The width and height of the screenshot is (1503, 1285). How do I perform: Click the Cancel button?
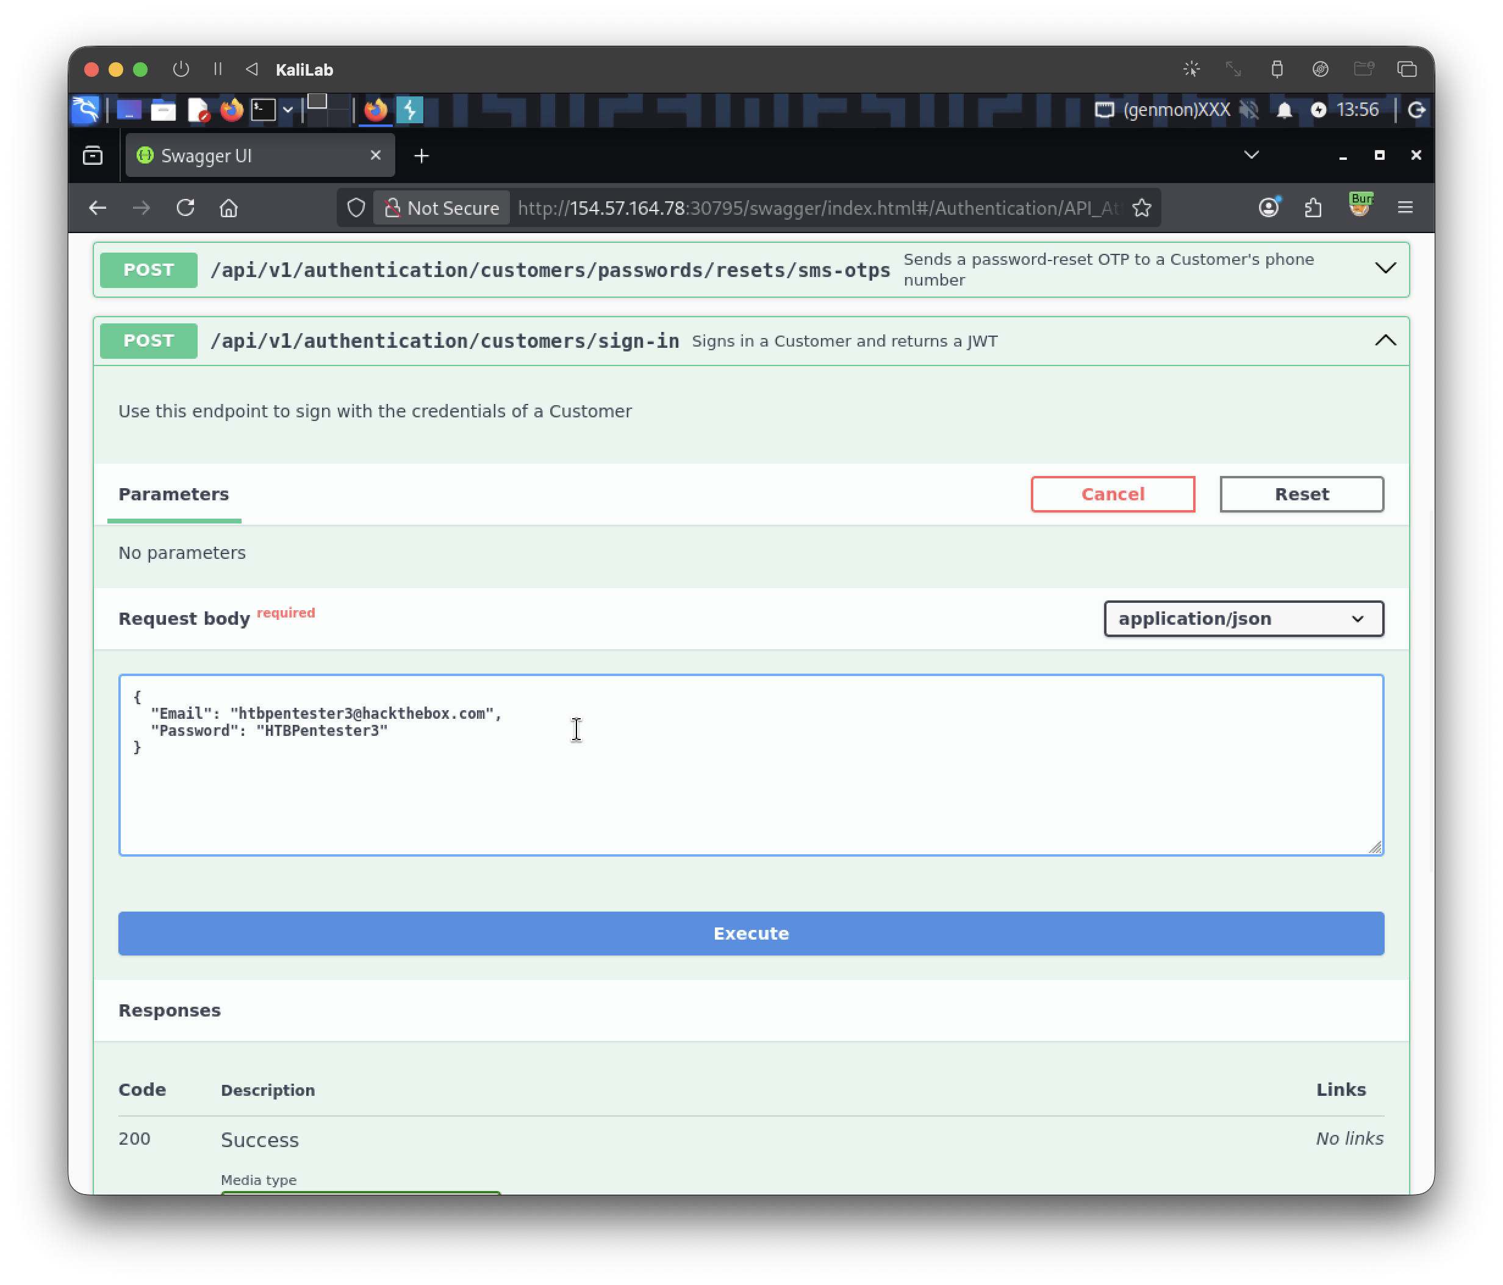[1112, 494]
